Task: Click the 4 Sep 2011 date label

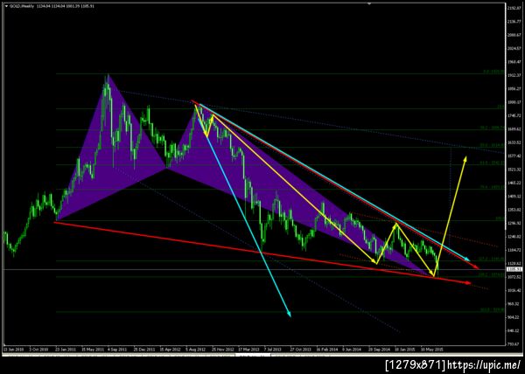Action: (117, 350)
